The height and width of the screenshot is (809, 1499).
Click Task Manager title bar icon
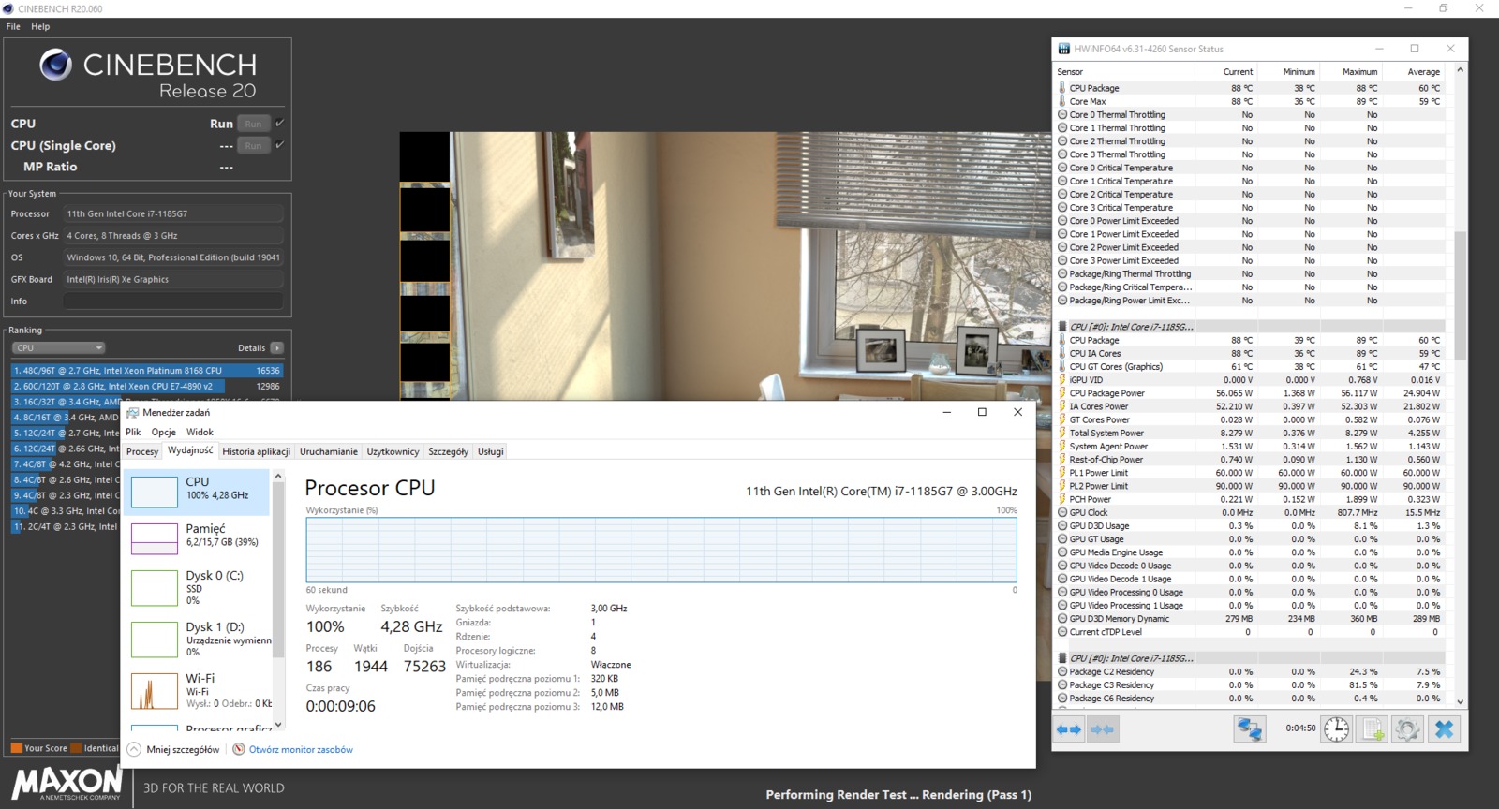tap(133, 412)
